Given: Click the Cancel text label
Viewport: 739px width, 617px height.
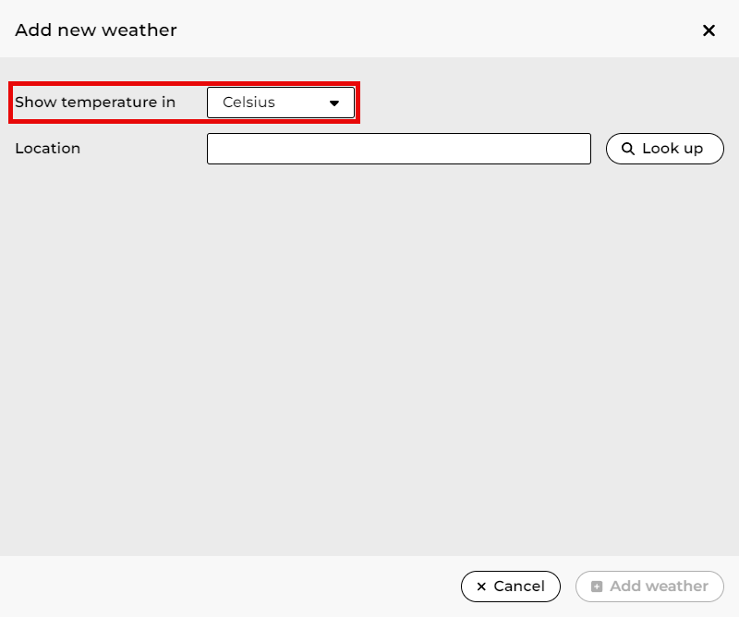Looking at the screenshot, I should click(x=519, y=587).
